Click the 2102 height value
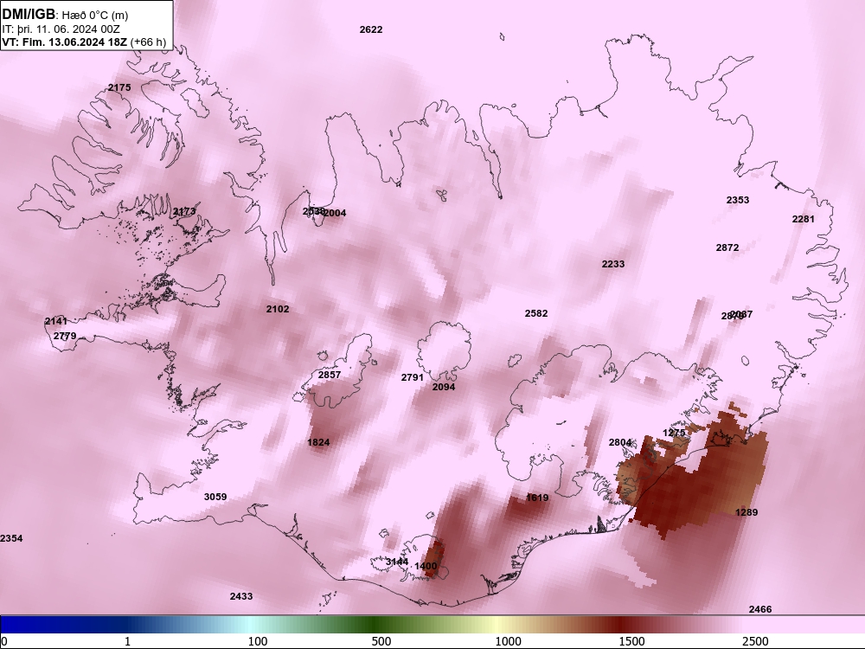 278,309
